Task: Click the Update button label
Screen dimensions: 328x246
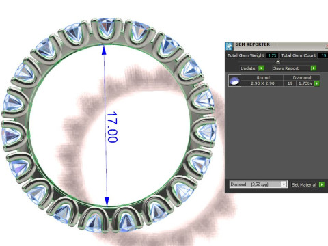Action: point(248,68)
